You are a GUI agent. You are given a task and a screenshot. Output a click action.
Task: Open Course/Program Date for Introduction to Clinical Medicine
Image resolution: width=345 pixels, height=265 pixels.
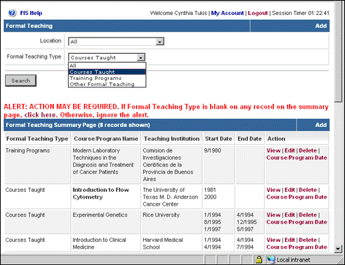[297, 247]
